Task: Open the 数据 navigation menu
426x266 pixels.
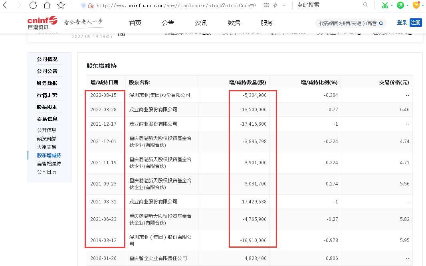Action: pyautogui.click(x=234, y=23)
